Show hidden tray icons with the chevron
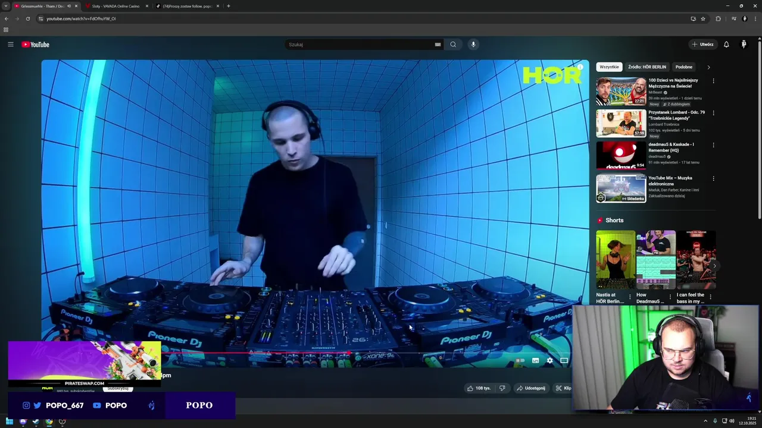 tap(705, 421)
